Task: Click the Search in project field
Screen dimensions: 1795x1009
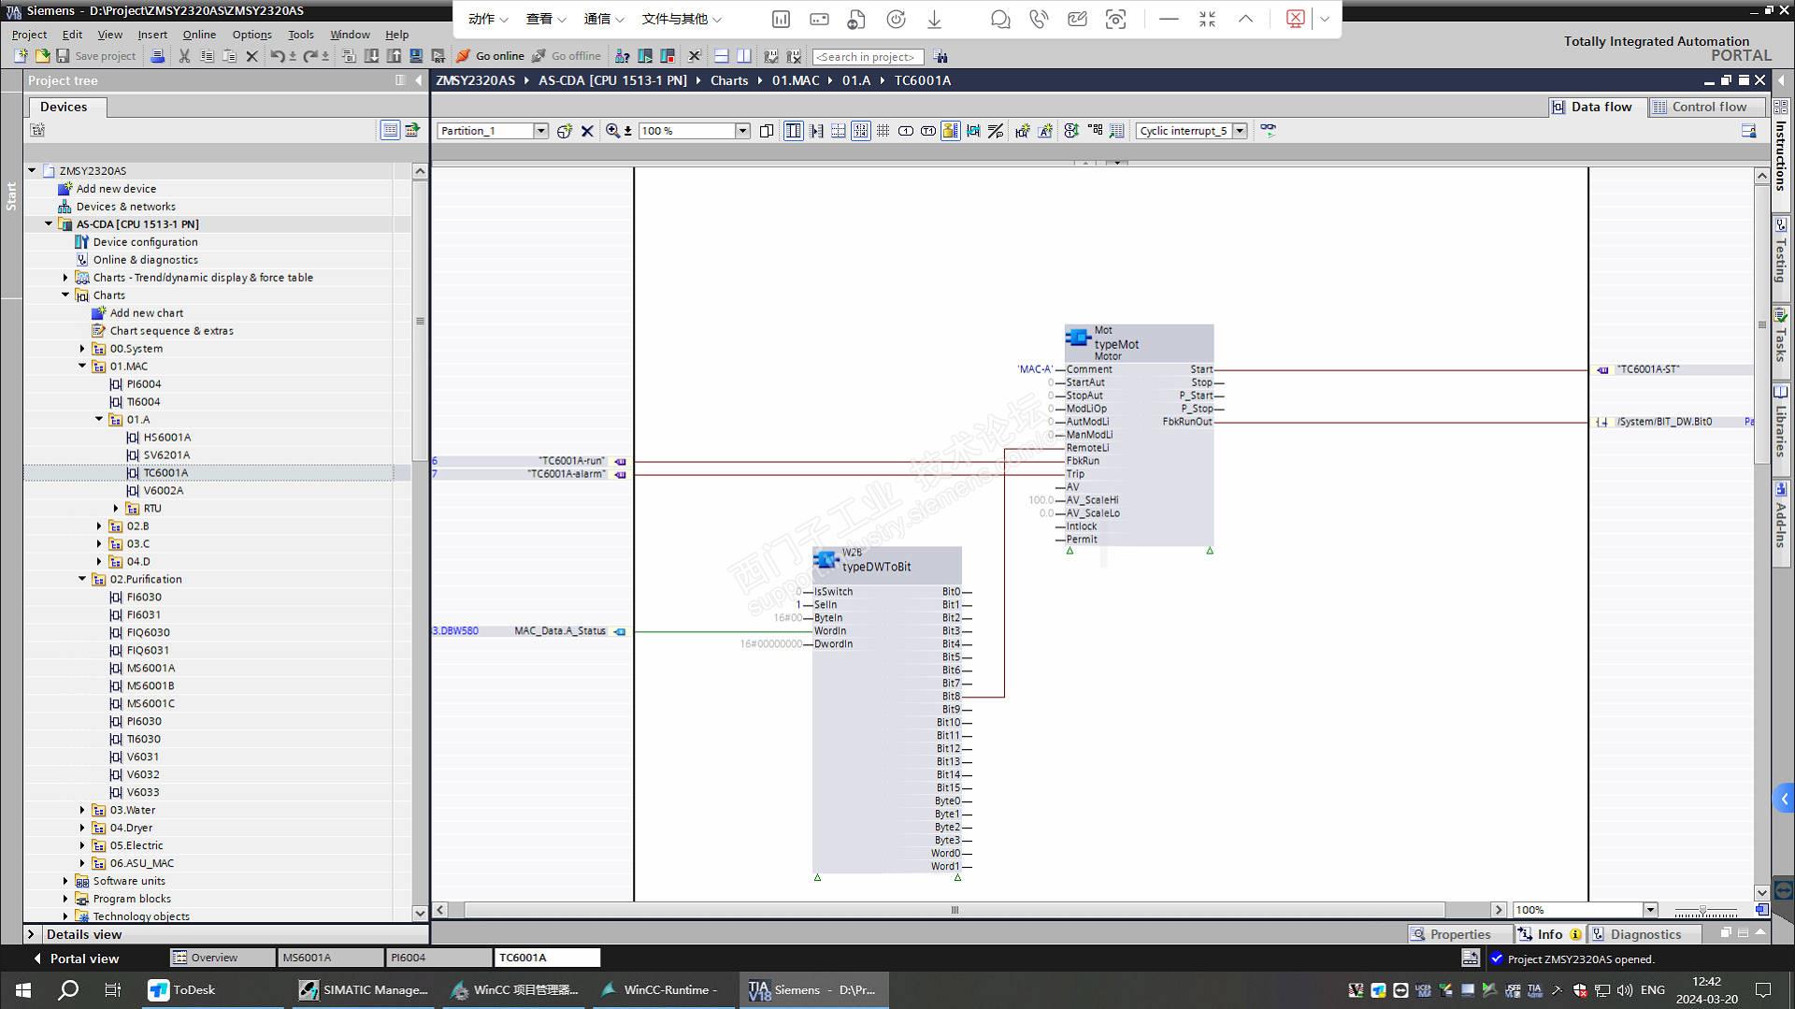Action: click(867, 57)
